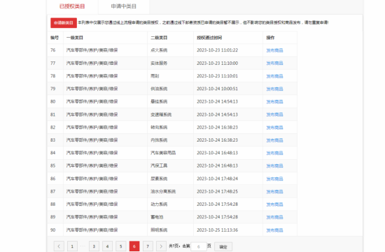Click 发布商品 link for row 85
This screenshot has width=385, height=252.
[275, 166]
